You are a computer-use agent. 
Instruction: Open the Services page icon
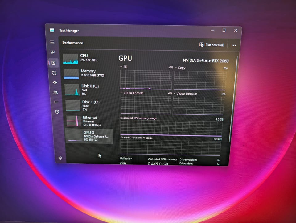(57, 112)
